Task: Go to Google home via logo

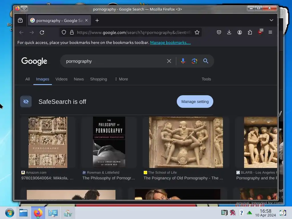Action: point(34,61)
